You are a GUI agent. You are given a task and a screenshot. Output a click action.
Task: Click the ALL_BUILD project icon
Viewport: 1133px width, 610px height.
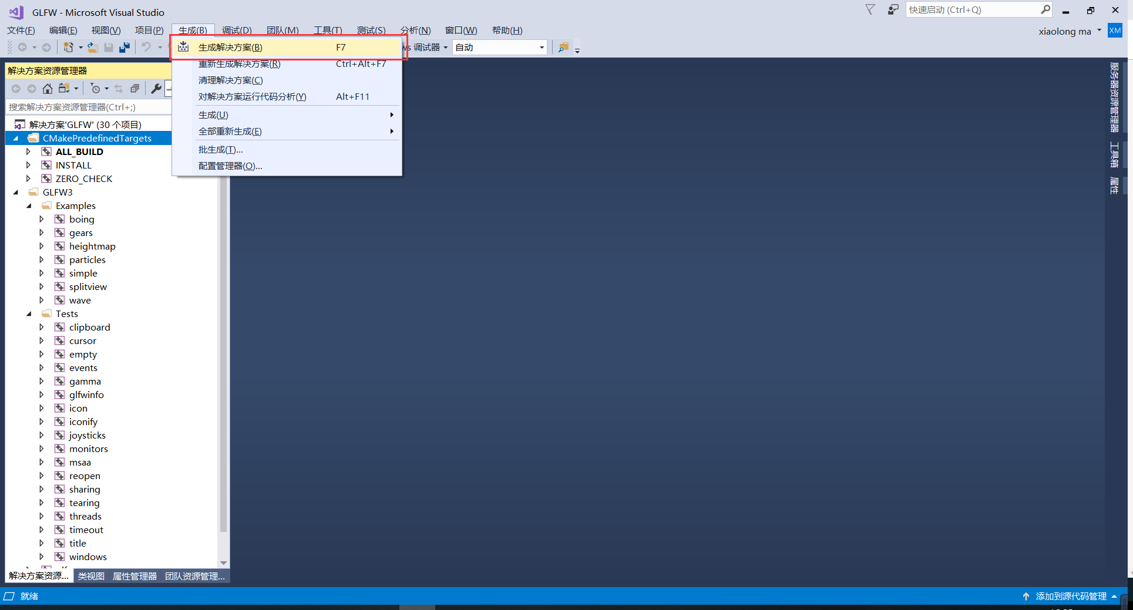46,151
